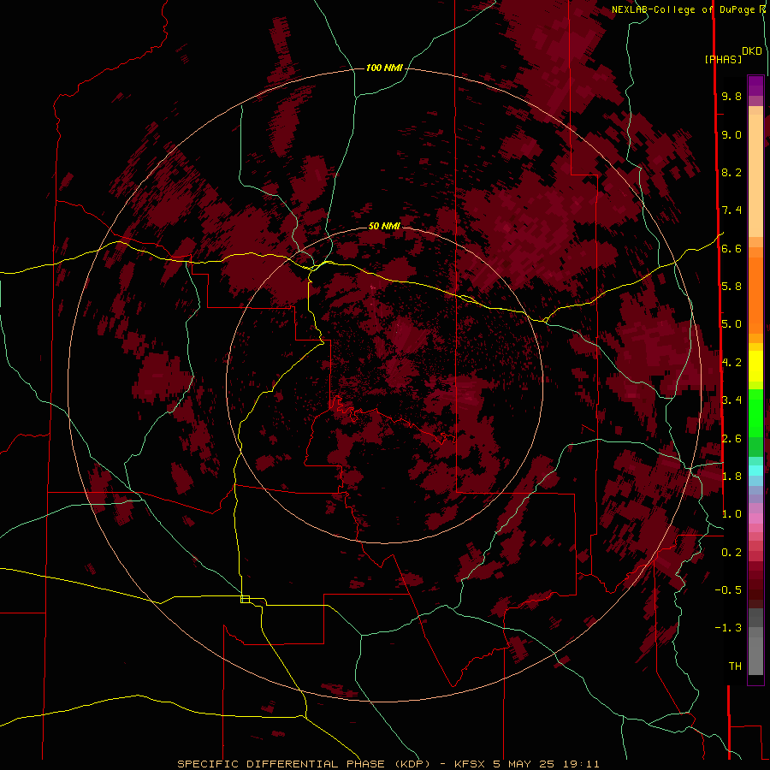Click the 5.8 legend value
770x770 pixels.
click(731, 287)
